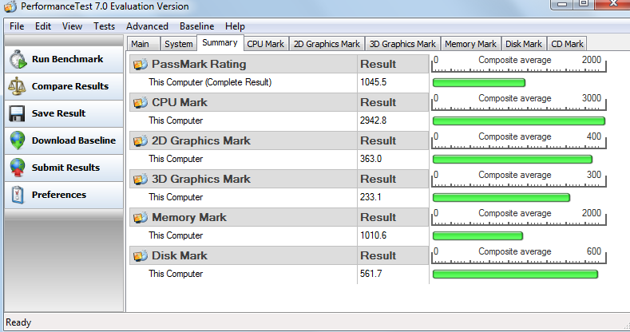Click the 2D Graphics Mark section heading
630x332 pixels.
tap(201, 141)
